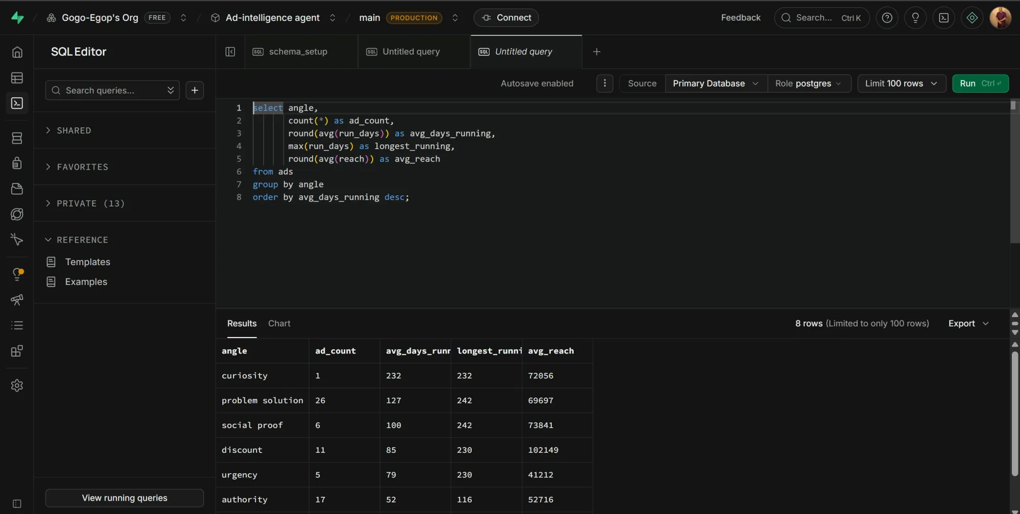The height and width of the screenshot is (514, 1020).
Task: Open Project Settings gear icon
Action: (x=17, y=385)
